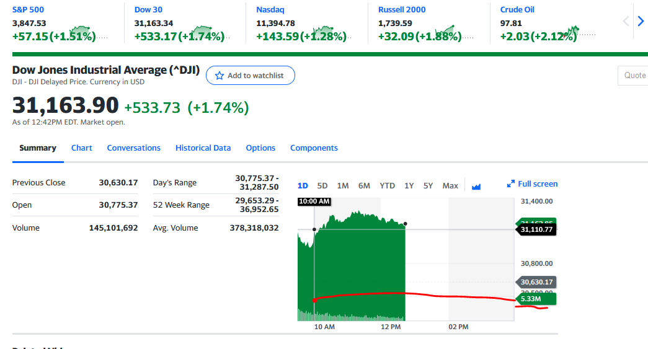Click the Nasdaq value 11,394.78
Viewport: 648px width, 349px height.
(275, 24)
